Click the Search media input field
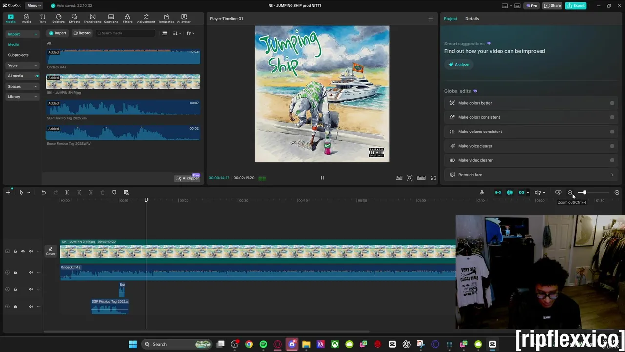 (x=125, y=33)
